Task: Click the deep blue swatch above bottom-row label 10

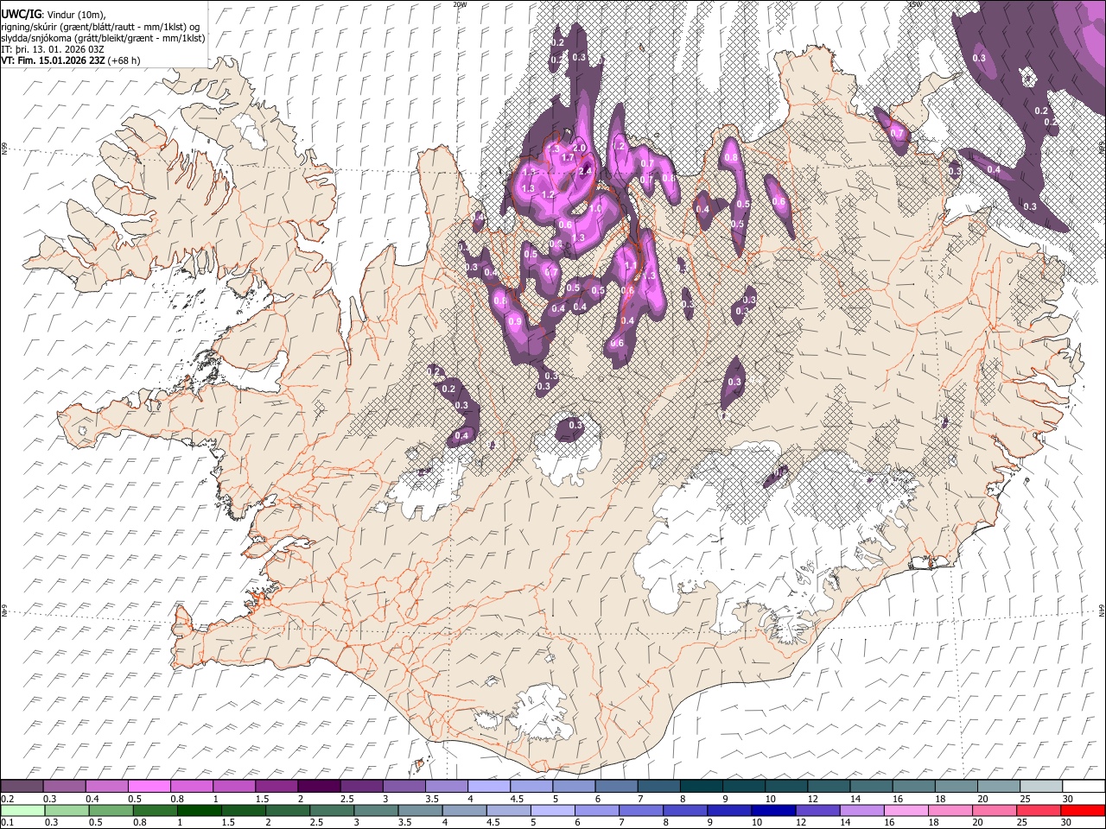Action: pyautogui.click(x=774, y=810)
